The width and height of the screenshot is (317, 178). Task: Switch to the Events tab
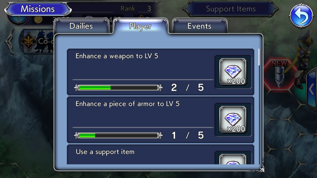click(x=200, y=26)
